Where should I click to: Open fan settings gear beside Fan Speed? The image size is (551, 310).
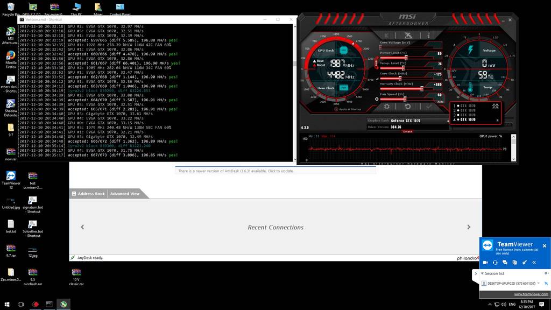377,99
